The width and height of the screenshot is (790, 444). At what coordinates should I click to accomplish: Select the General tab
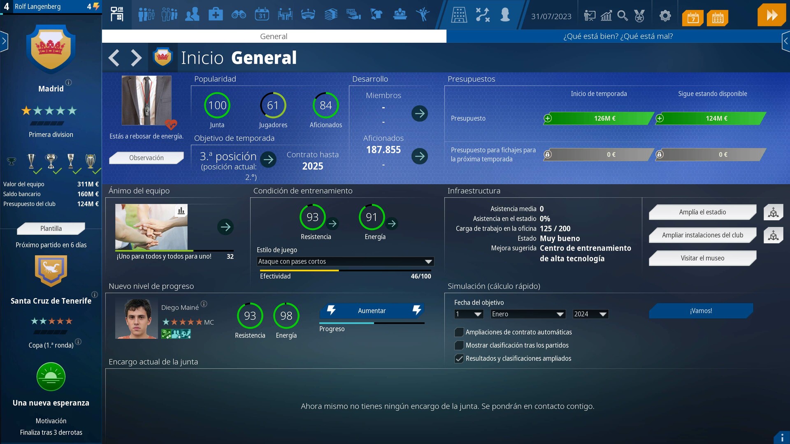pos(274,36)
